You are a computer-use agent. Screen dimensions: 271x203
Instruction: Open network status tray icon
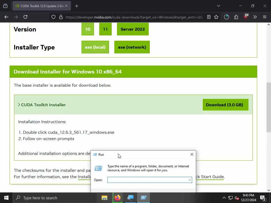[x=231, y=198]
